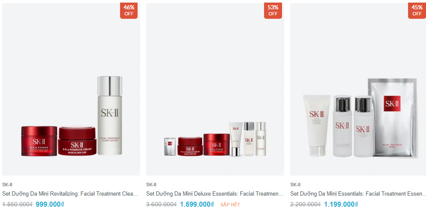Click the Facial Treatment Mask sachet image

tap(393, 117)
